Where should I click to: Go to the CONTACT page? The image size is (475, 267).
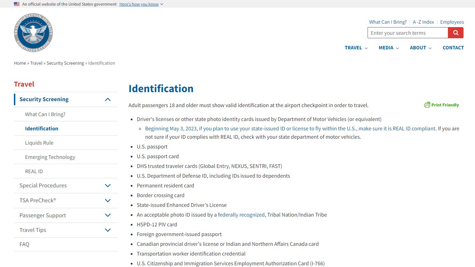pyautogui.click(x=453, y=48)
